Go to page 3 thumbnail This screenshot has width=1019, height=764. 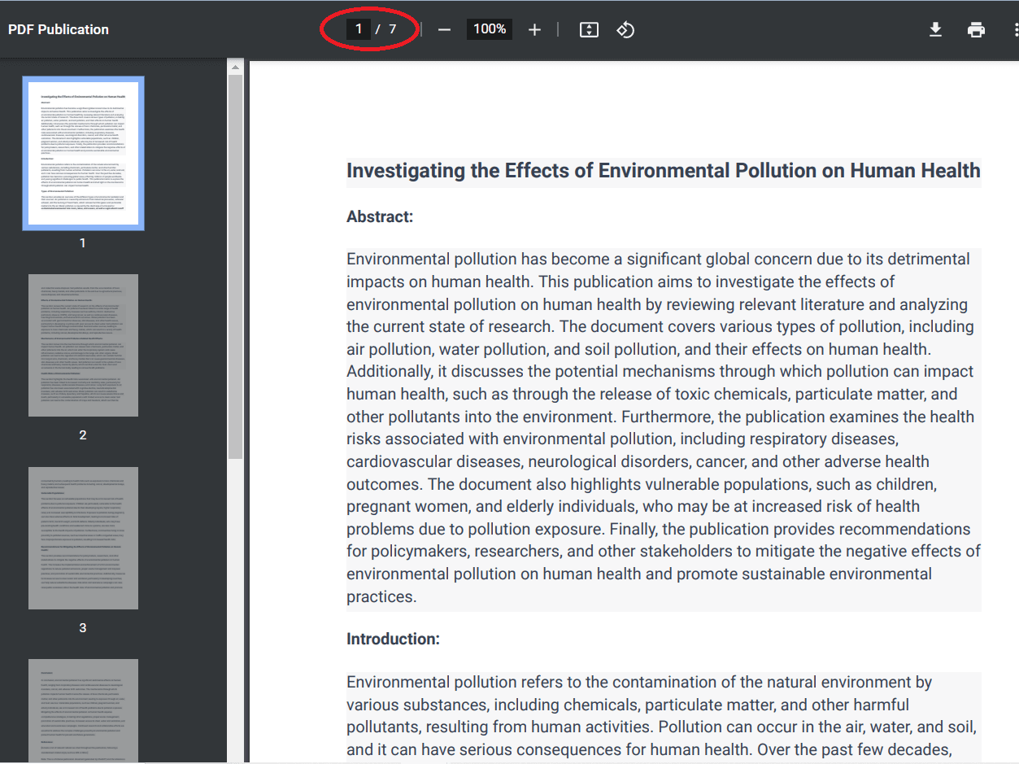(x=83, y=538)
